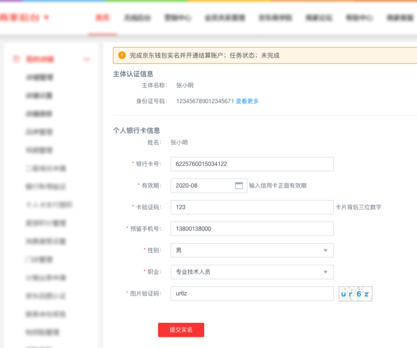This screenshot has height=348, width=417.
Task: Click the banner text 完成京东钱包实名并开通结算账户
Action: coord(176,55)
